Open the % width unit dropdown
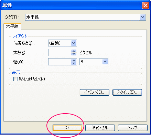This screenshot has width=151, height=138. pyautogui.click(x=105, y=62)
